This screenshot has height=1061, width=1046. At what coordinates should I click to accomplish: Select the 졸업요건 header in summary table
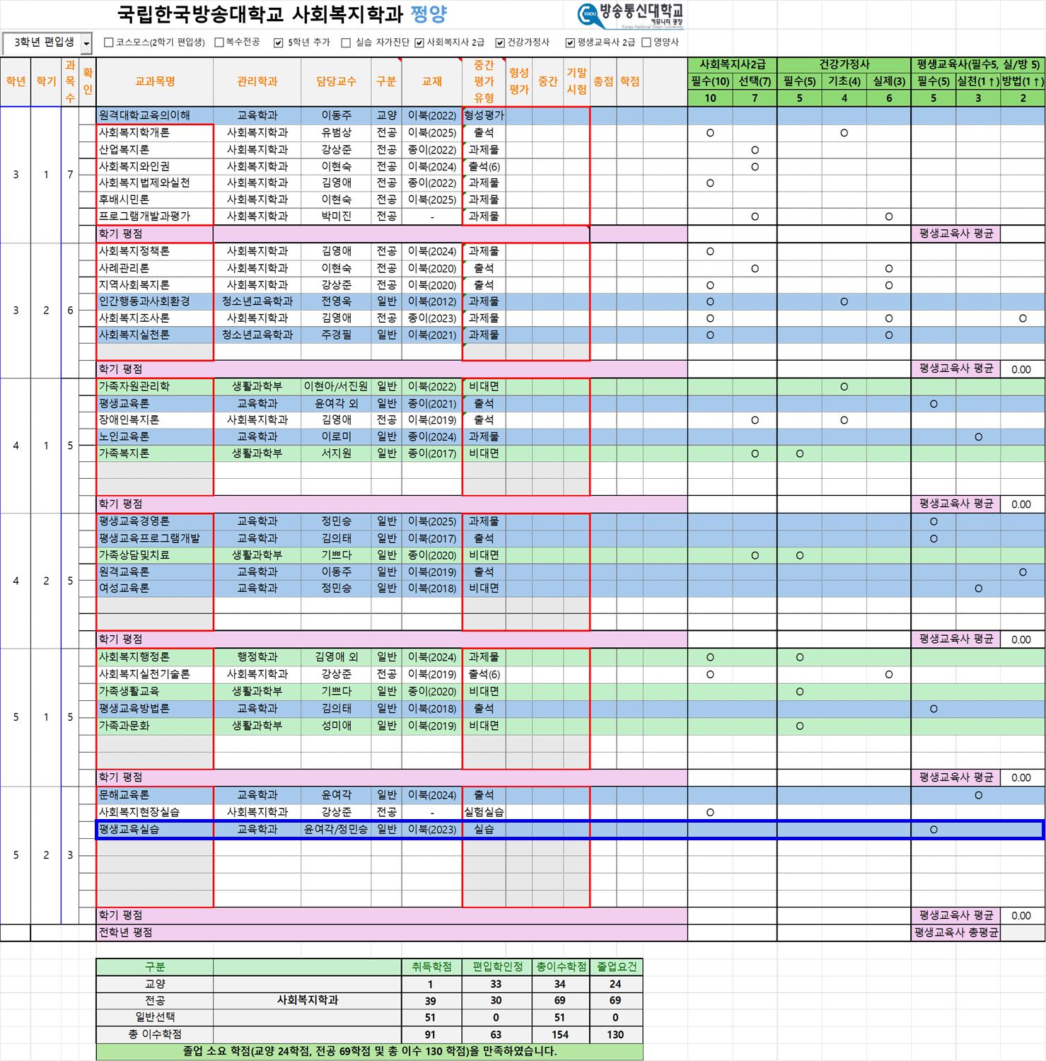point(616,967)
